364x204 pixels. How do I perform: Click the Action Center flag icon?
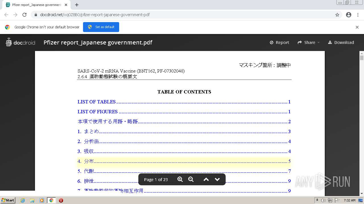point(337,200)
